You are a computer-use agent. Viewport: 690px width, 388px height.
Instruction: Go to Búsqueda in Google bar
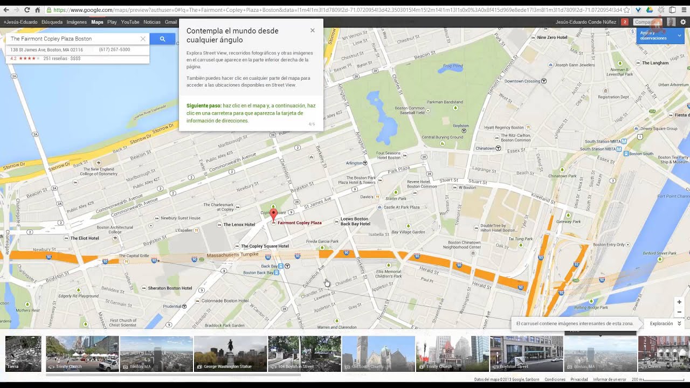click(52, 22)
